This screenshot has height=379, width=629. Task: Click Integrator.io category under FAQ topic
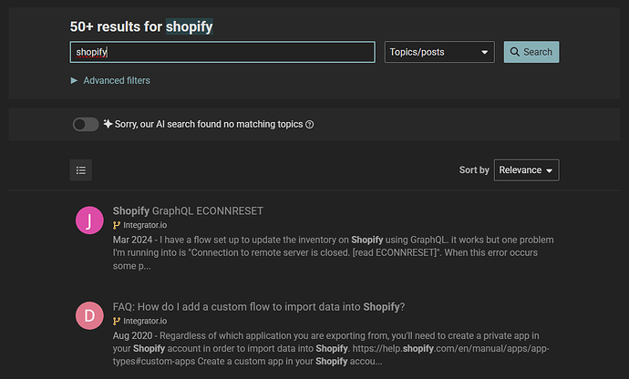(x=145, y=321)
